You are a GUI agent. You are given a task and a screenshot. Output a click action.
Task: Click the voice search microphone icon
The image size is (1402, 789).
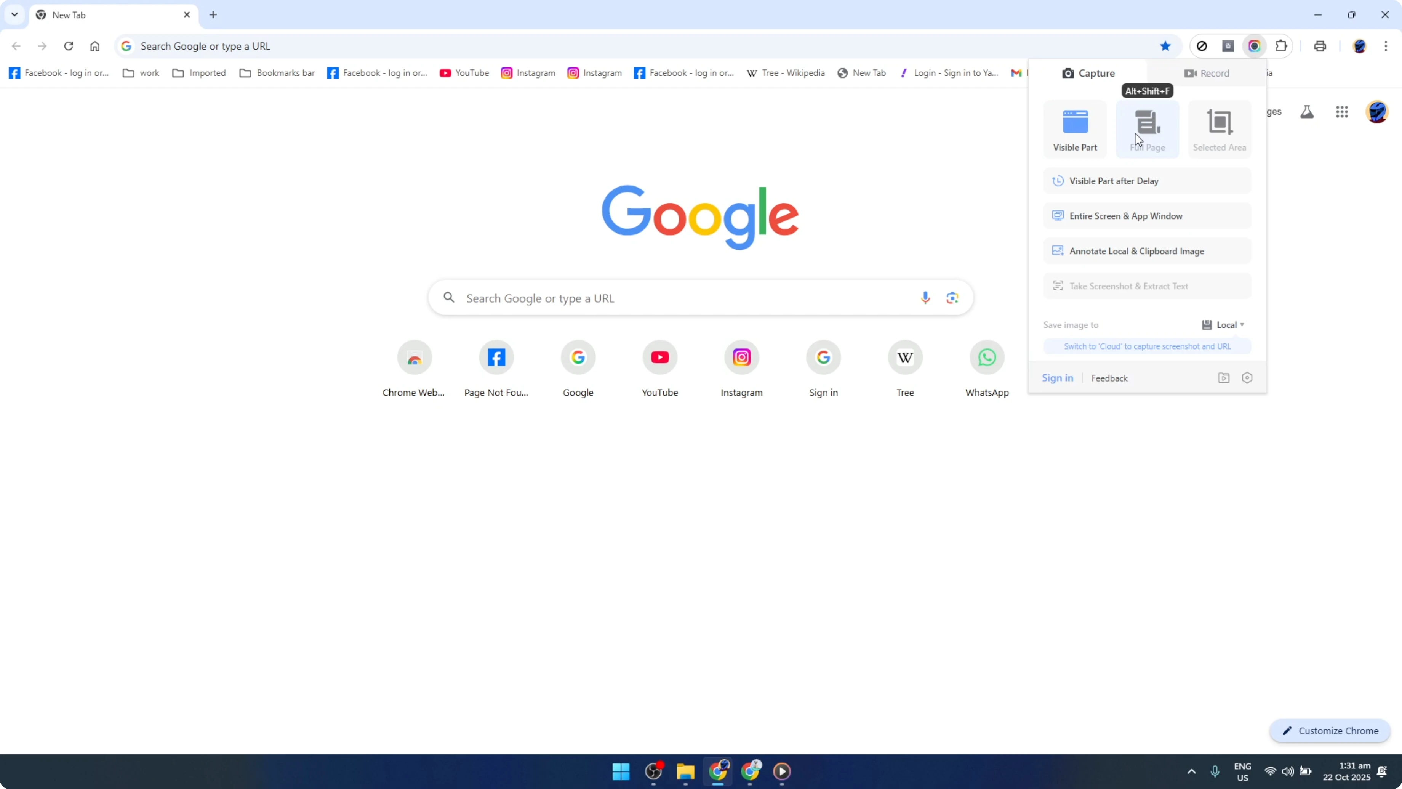tap(925, 298)
